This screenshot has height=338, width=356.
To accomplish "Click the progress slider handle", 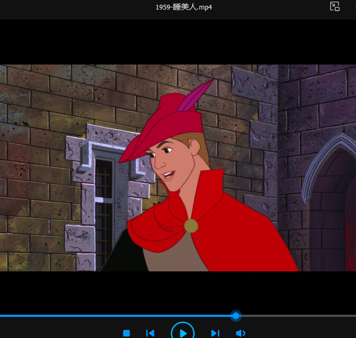I will tap(236, 316).
